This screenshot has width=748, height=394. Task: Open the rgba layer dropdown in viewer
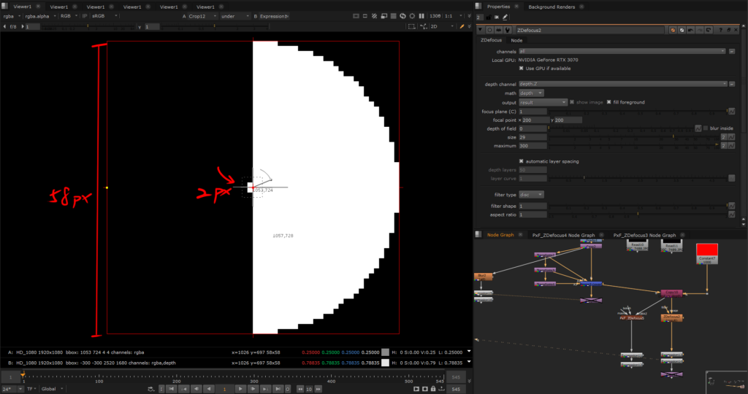click(12, 16)
